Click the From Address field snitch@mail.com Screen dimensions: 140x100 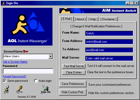[109, 42]
